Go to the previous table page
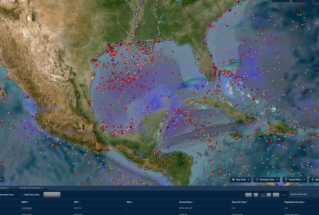 [x=256, y=195]
